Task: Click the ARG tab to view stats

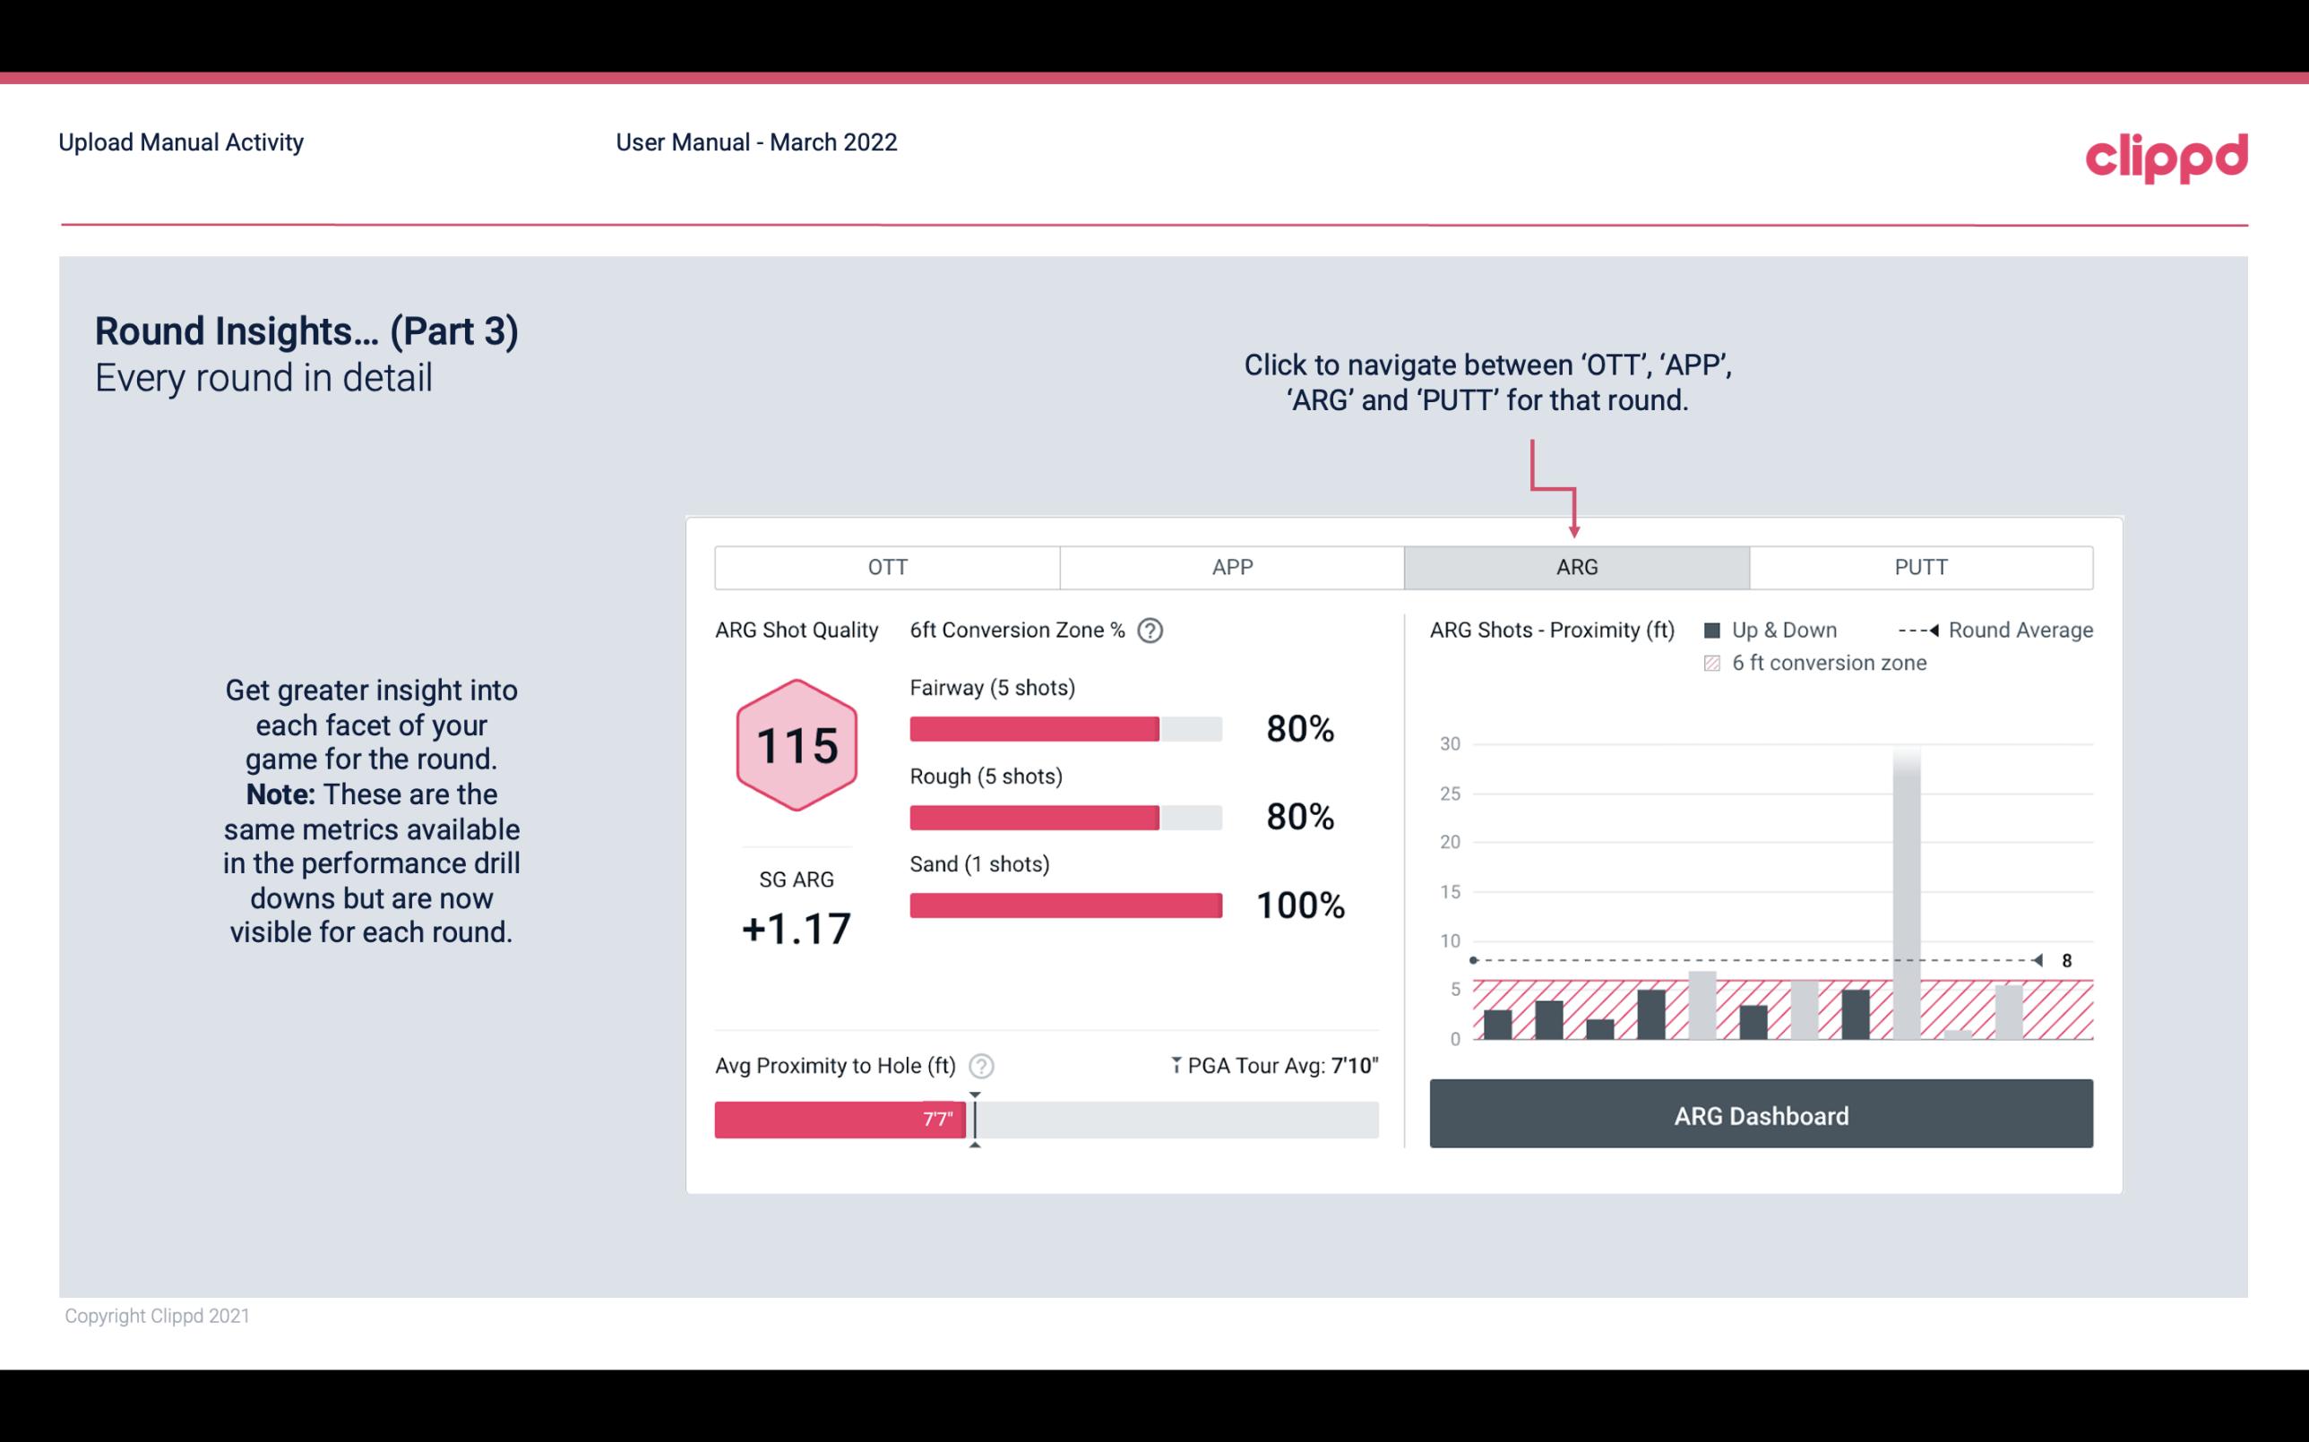Action: pyautogui.click(x=1573, y=568)
